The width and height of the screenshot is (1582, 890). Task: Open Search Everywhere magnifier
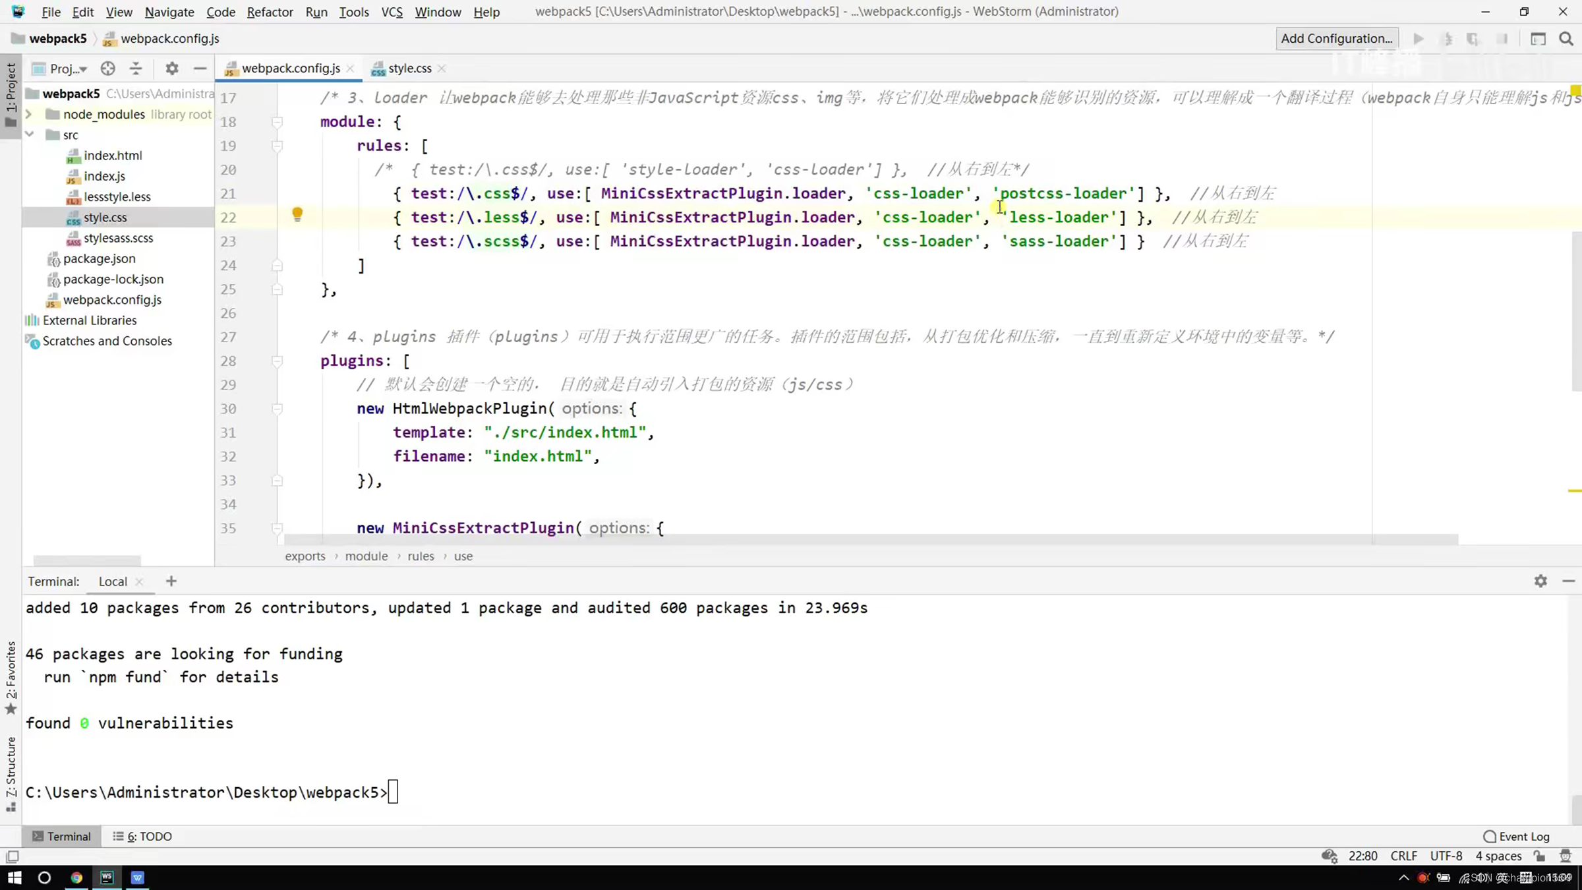click(x=1566, y=39)
